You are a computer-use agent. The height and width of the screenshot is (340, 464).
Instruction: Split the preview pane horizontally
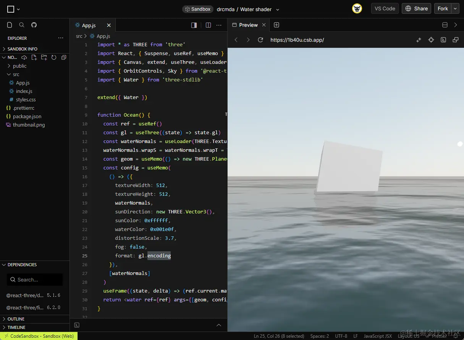click(x=445, y=25)
